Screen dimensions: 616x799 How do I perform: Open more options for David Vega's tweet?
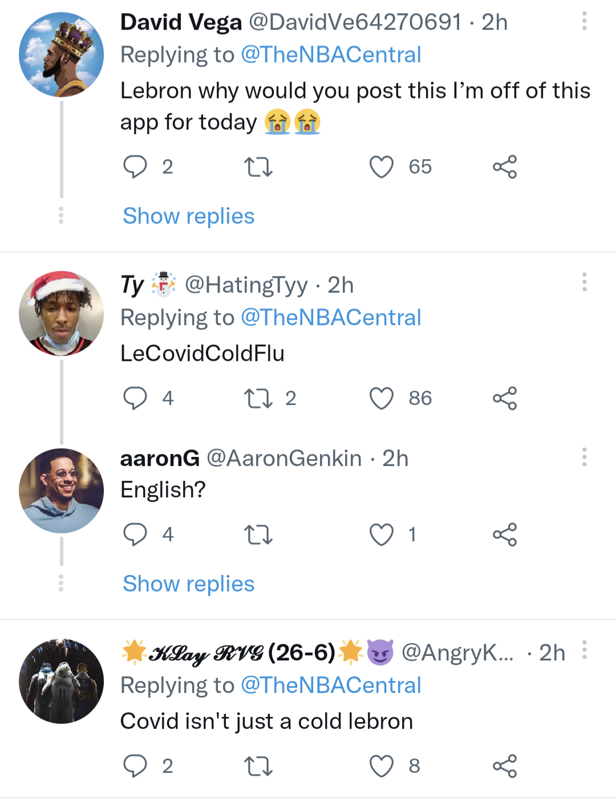[x=584, y=21]
